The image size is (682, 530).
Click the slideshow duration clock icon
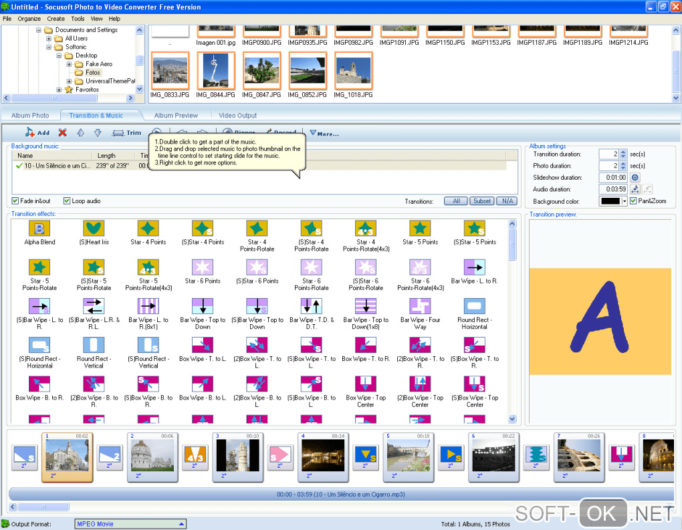[635, 177]
